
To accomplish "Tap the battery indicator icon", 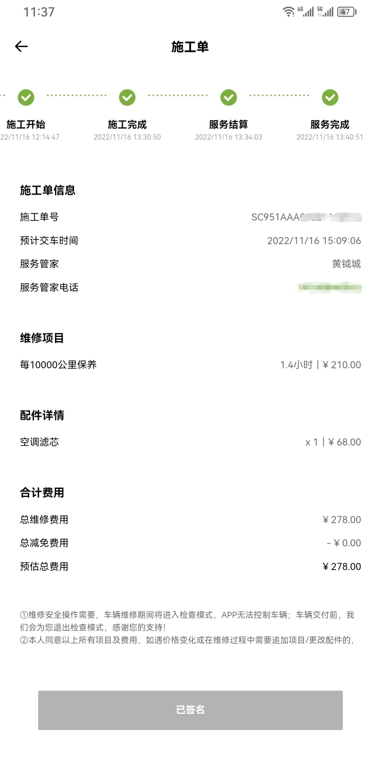I will (x=347, y=12).
